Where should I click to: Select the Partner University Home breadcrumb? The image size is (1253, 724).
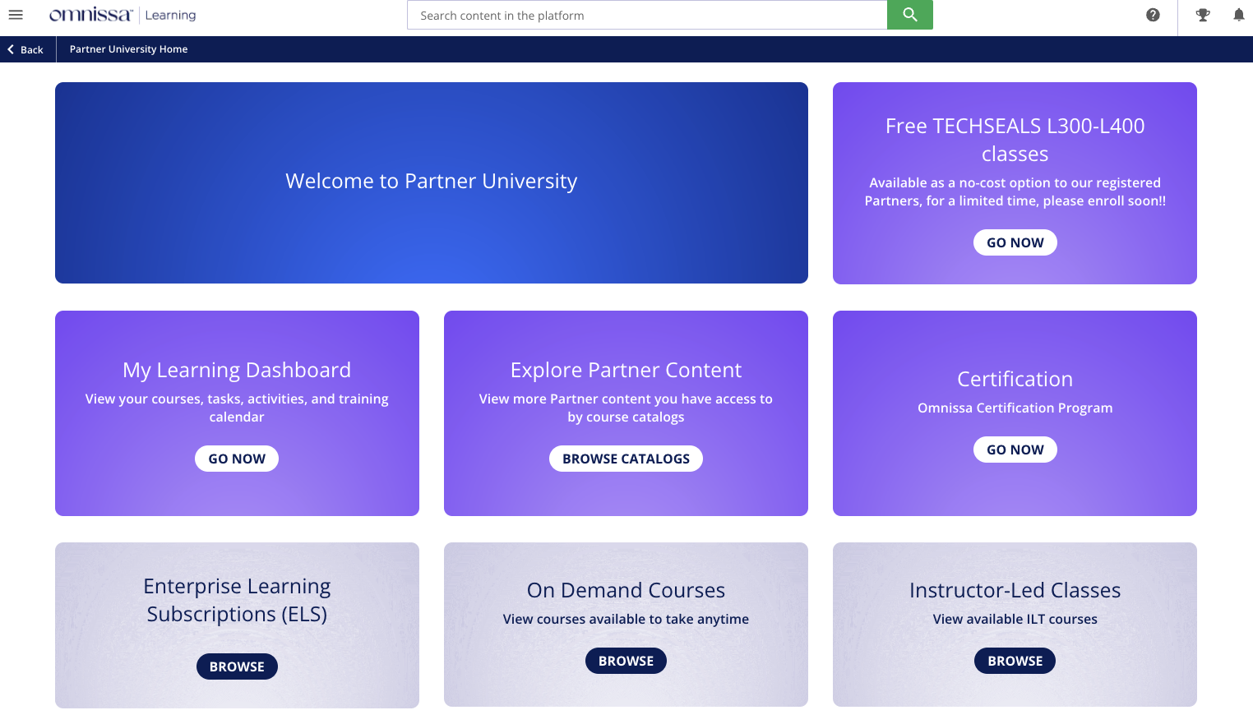point(128,49)
